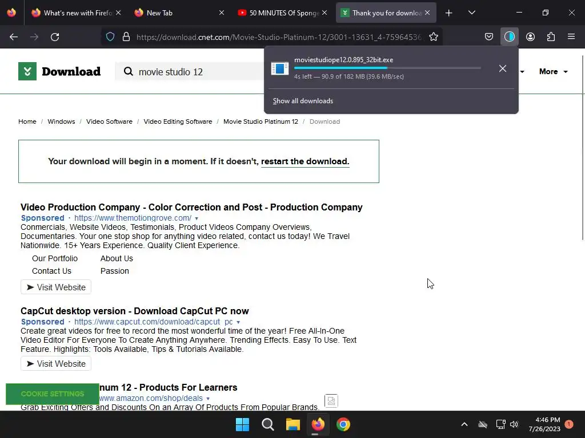Open the extensions puzzle icon
The width and height of the screenshot is (585, 438).
[x=551, y=36]
